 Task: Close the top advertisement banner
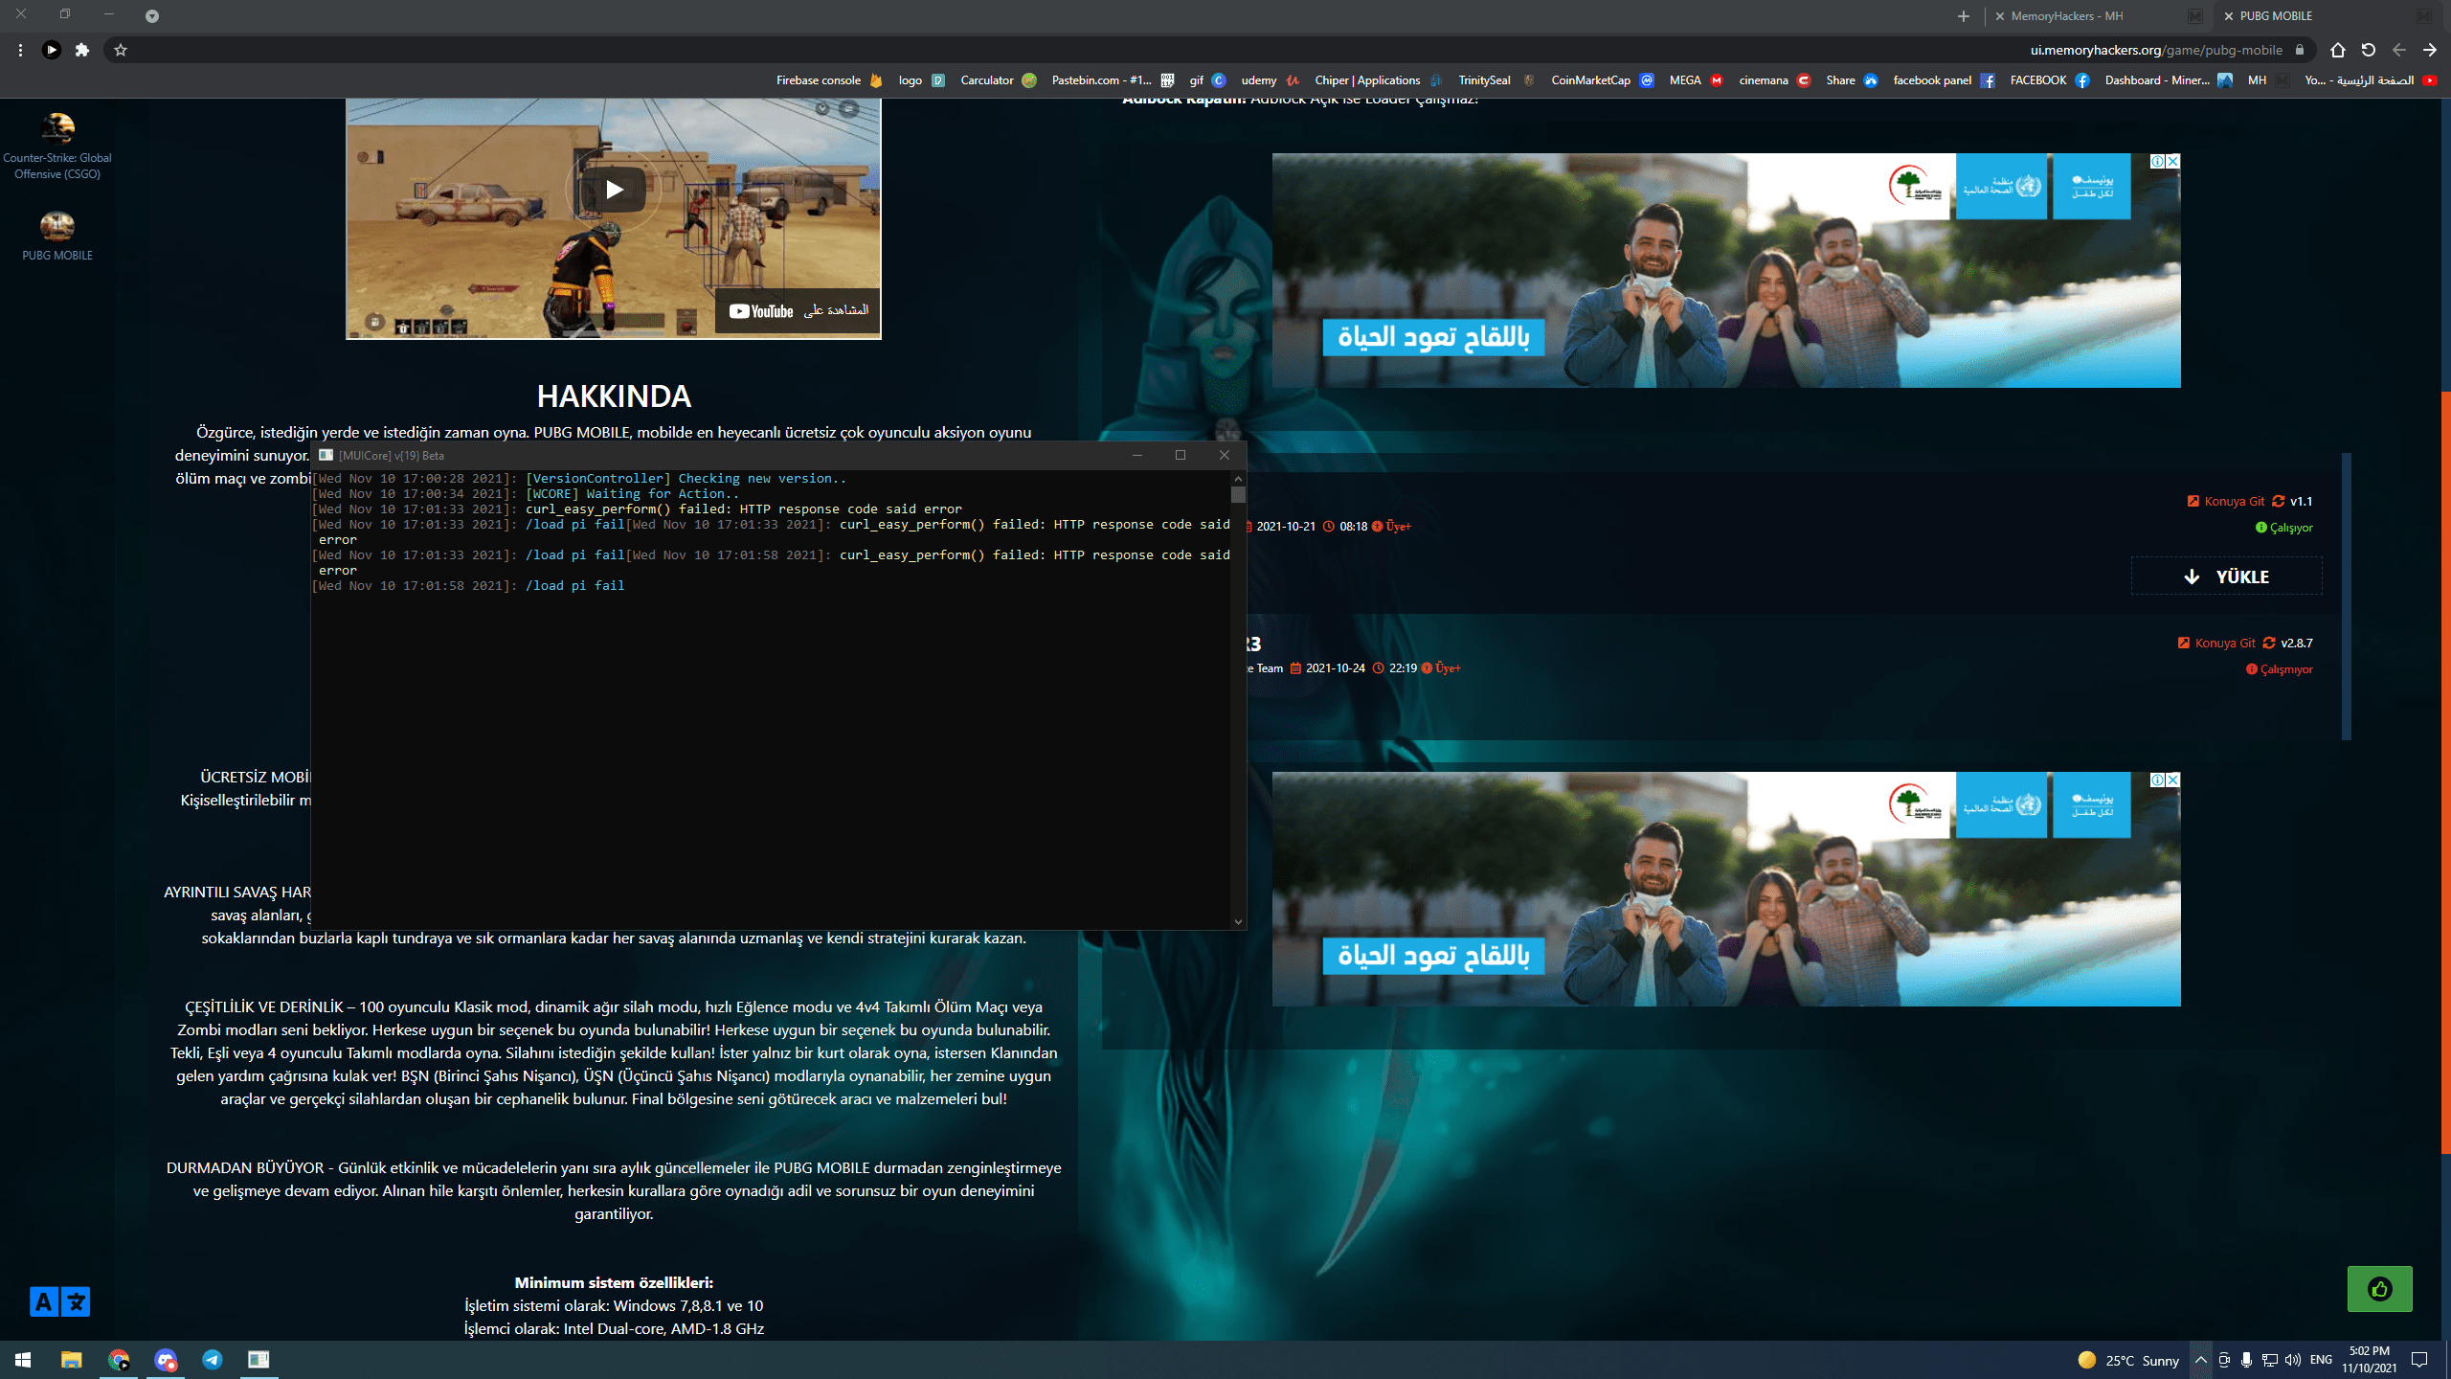tap(2173, 162)
